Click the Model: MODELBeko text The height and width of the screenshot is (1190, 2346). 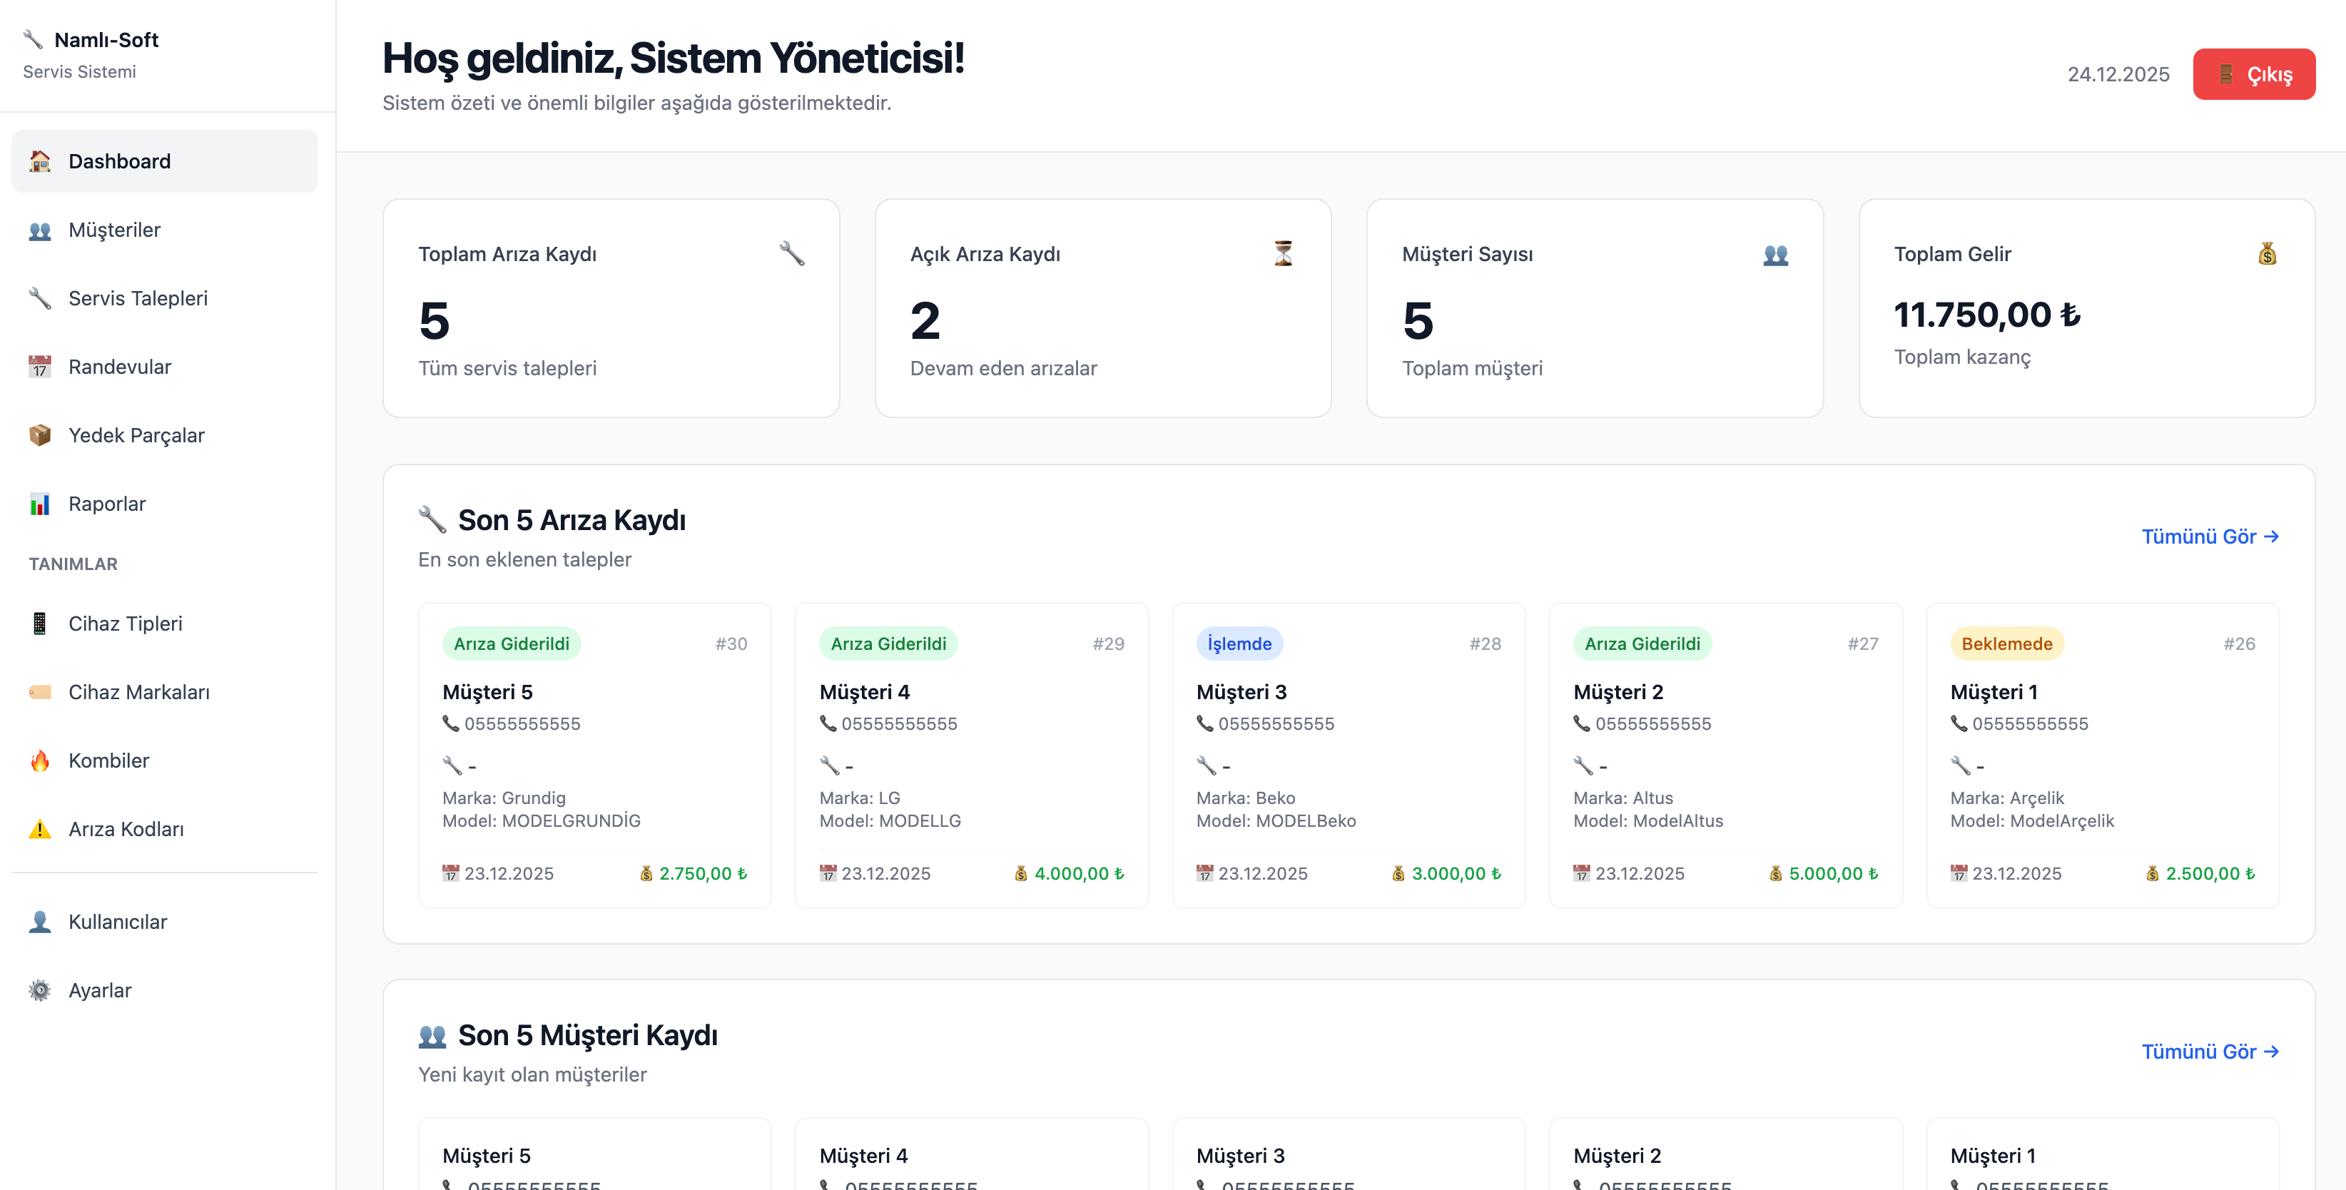tap(1277, 821)
